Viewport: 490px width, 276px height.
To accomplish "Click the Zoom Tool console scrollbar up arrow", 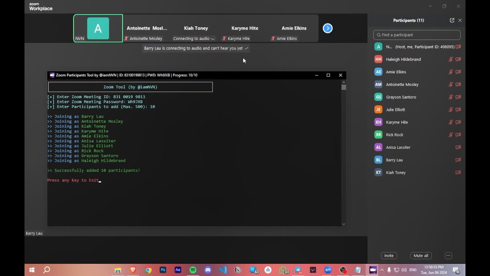I will (344, 82).
